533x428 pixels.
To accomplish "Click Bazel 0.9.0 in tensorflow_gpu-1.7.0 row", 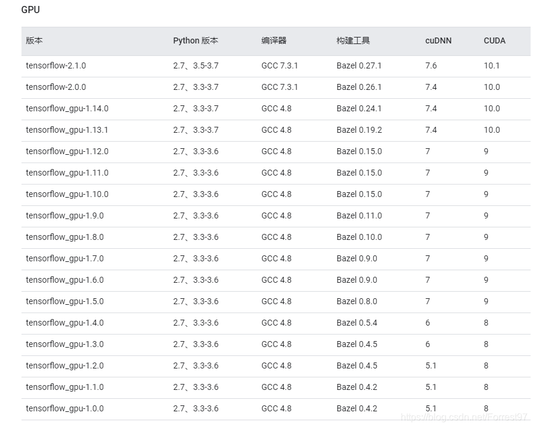I will 357,258.
